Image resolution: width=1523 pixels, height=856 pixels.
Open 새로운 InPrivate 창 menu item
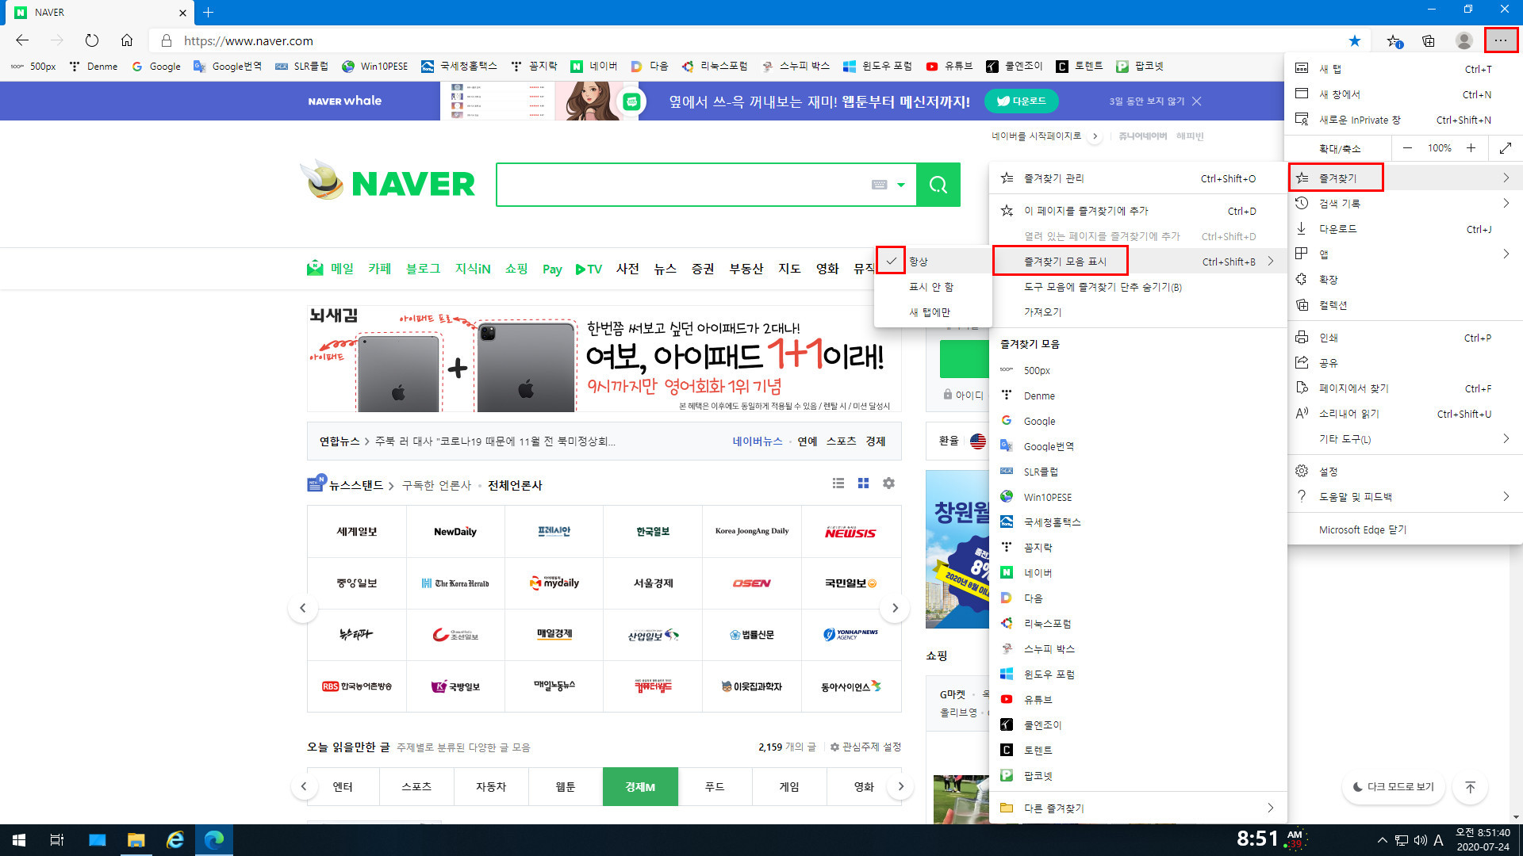(1405, 120)
